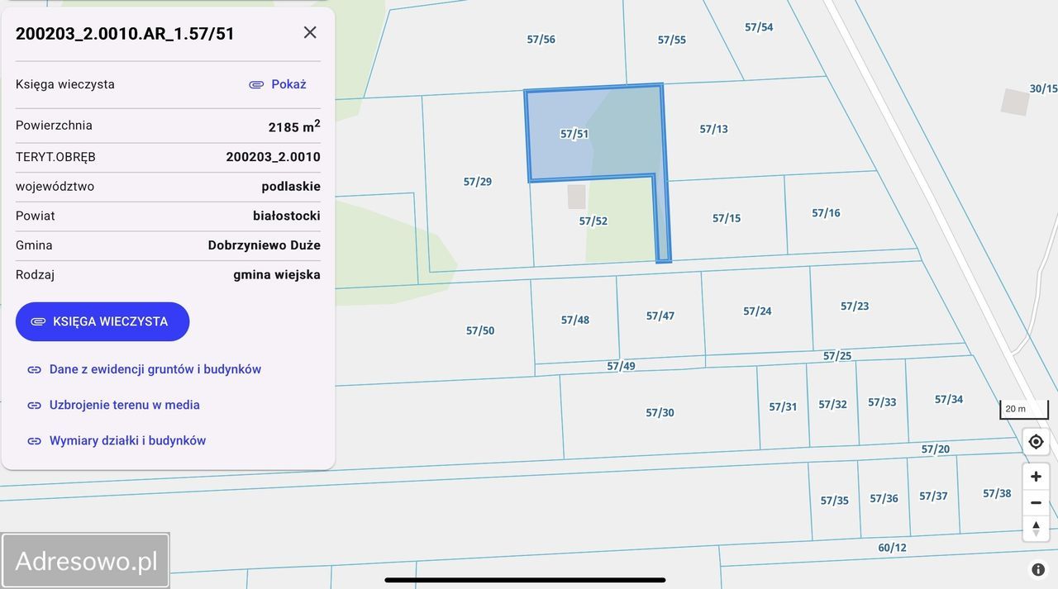Screen dimensions: 1058x589
Task: Select parcel 57/29 label
Action: pos(477,182)
